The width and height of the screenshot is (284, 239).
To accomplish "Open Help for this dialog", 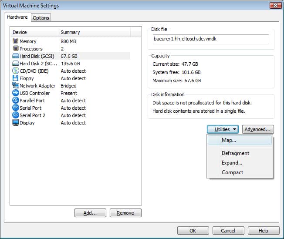I will tap(264, 231).
